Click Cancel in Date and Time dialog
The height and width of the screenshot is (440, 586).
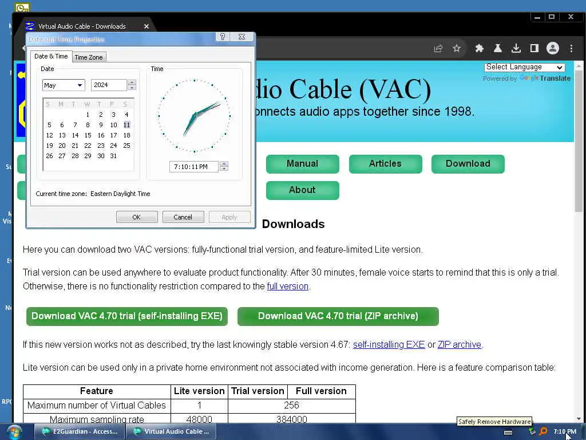(183, 217)
